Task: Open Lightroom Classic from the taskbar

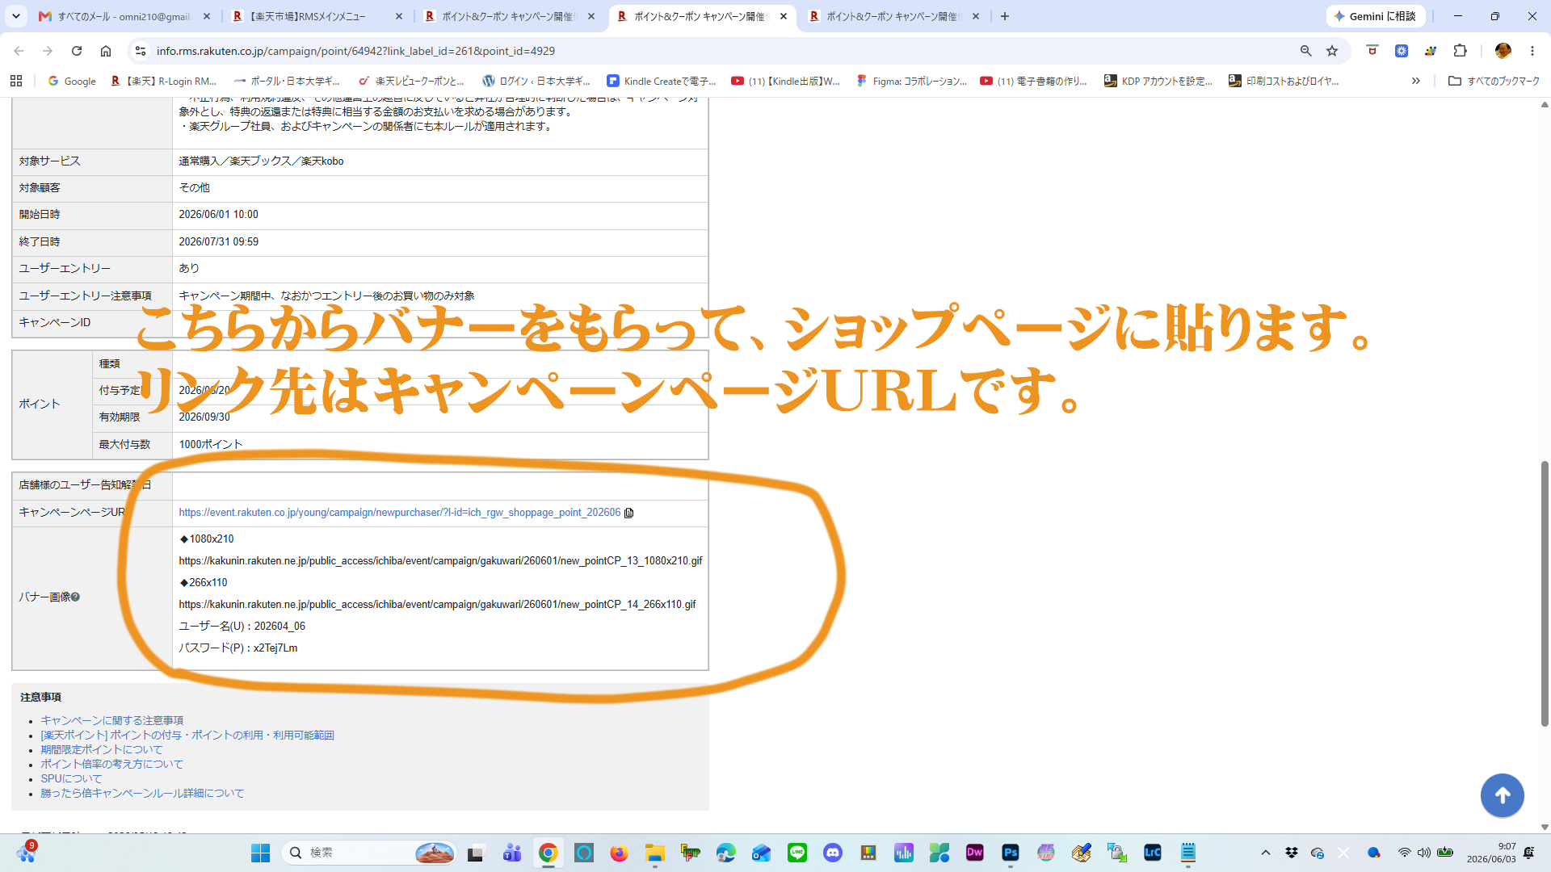Action: click(1153, 853)
